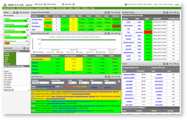
Task: Click pop-out icon in Monitored Services header
Action: pos(167,12)
